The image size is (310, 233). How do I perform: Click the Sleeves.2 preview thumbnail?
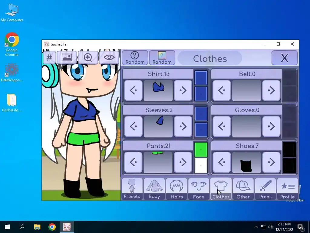[x=158, y=127]
